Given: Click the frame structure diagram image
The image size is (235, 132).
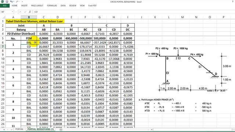Looking at the screenshot, I should 188,70.
